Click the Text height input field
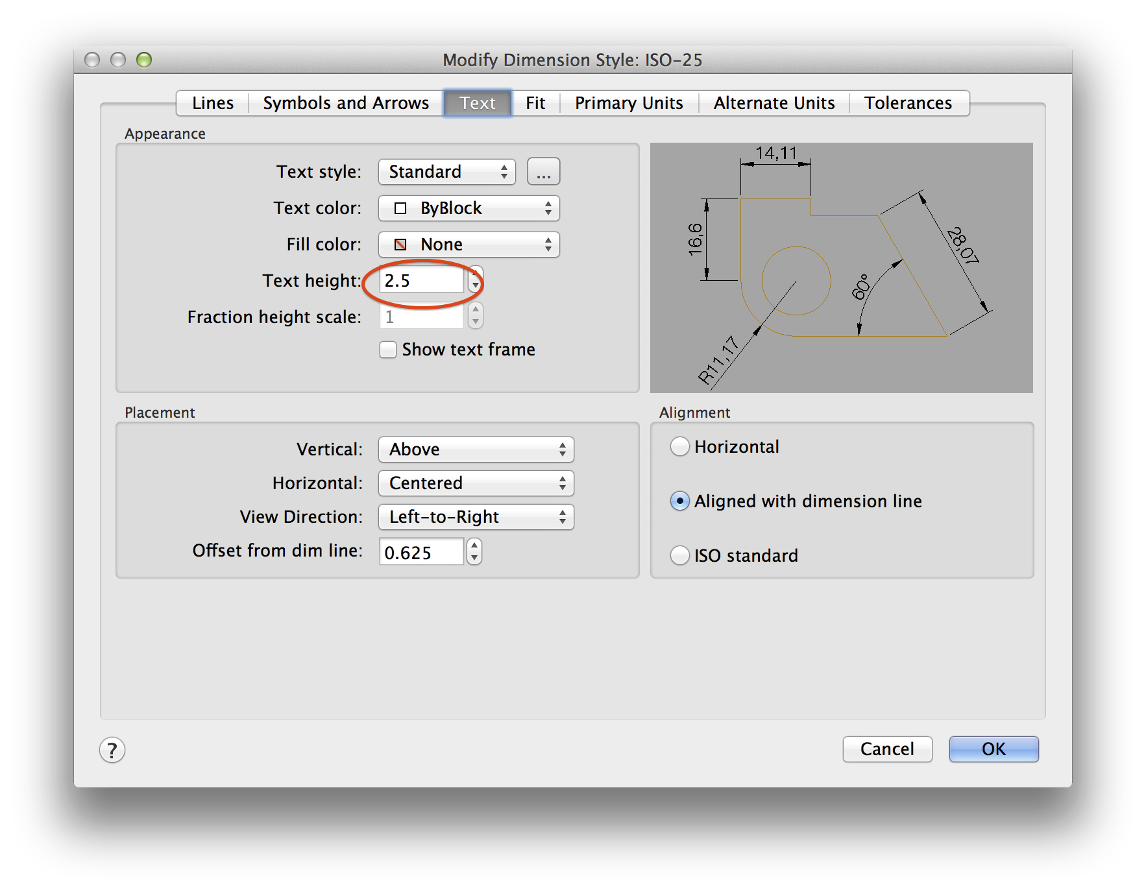The image size is (1146, 890). click(421, 281)
